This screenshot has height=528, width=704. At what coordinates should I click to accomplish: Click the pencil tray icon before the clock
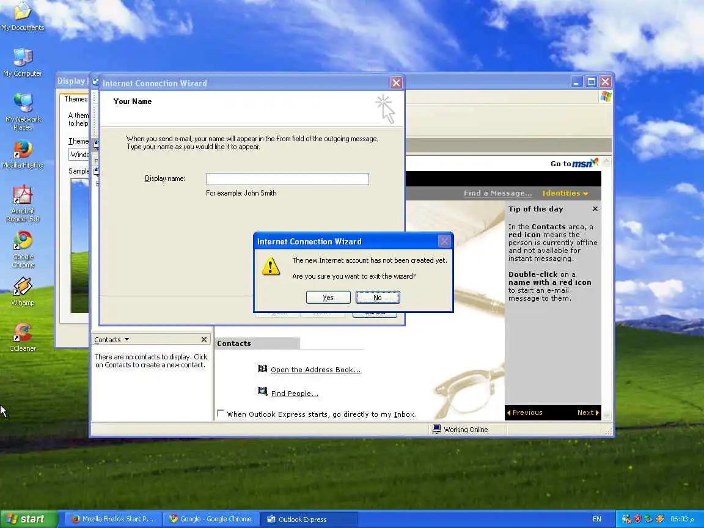pos(659,519)
